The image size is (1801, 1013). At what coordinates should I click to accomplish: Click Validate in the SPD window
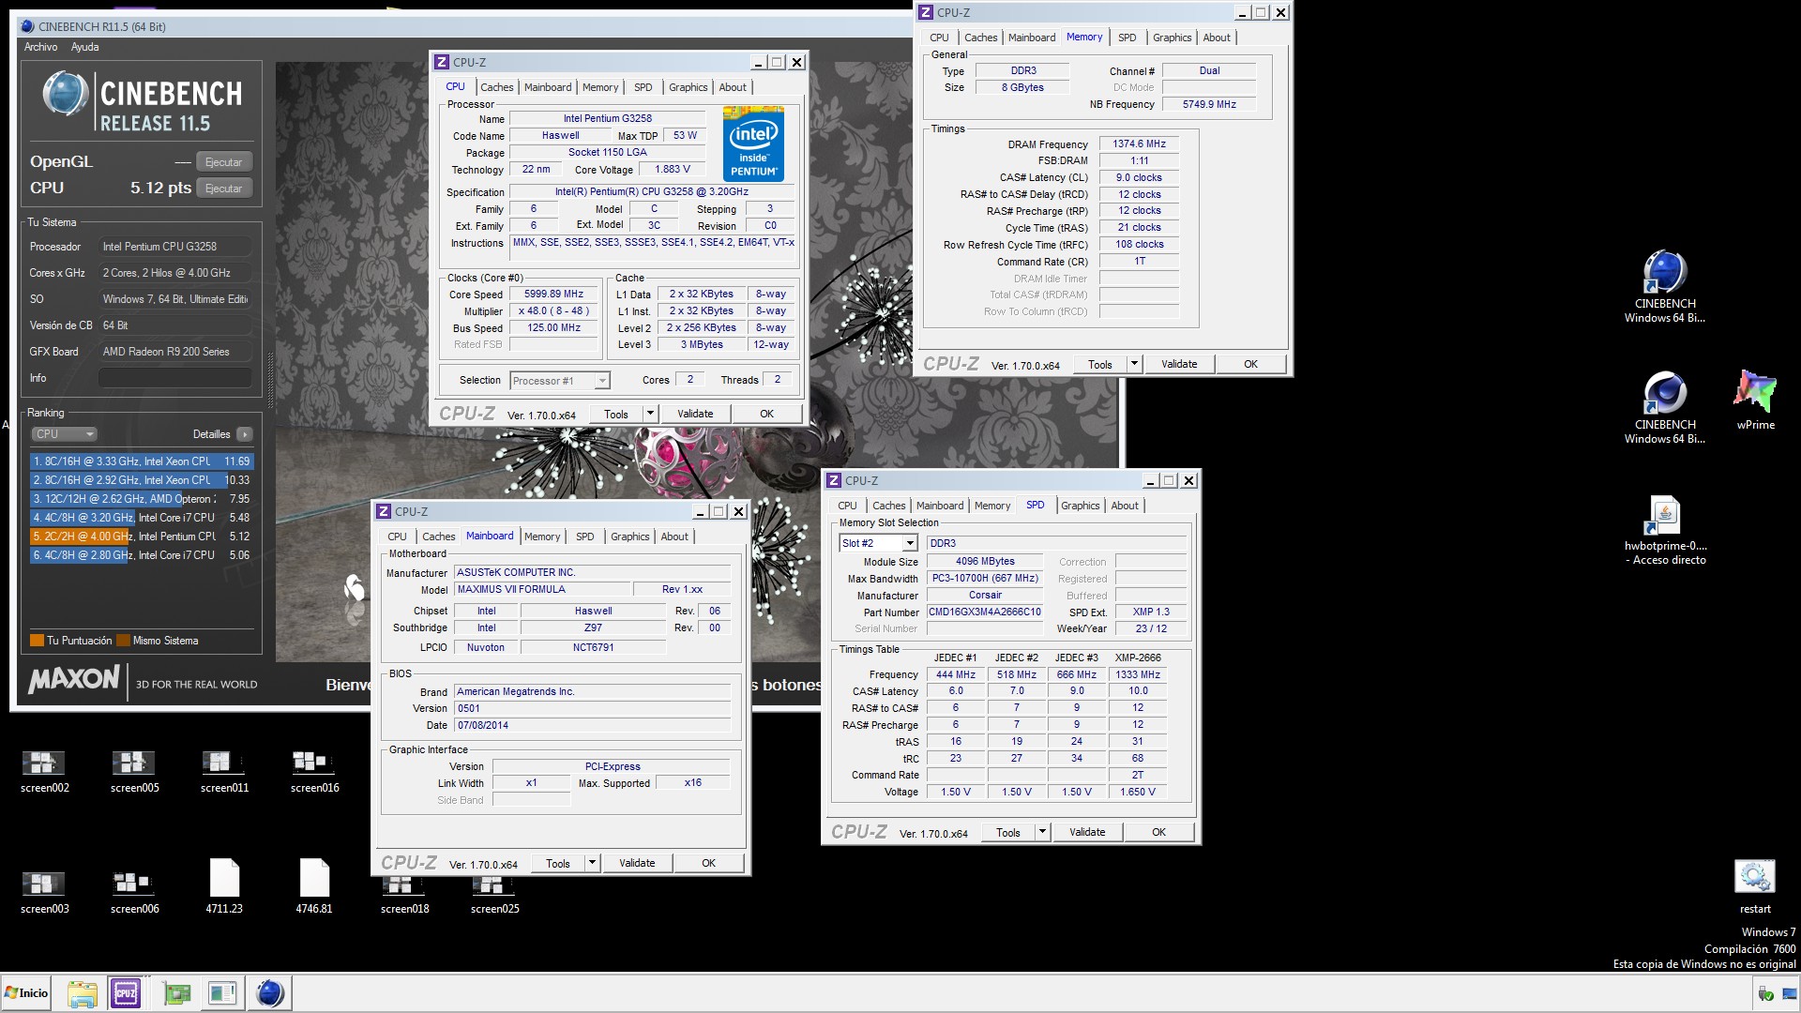tap(1087, 832)
